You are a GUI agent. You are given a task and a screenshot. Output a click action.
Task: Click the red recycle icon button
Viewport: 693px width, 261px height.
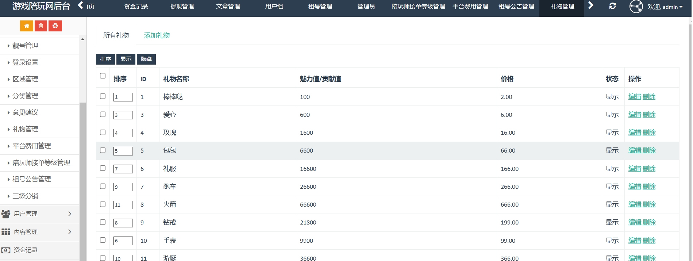click(55, 26)
